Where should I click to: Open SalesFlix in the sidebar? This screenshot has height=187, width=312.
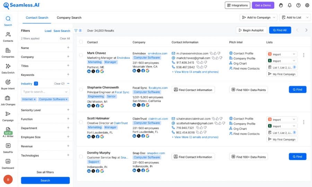(8, 148)
